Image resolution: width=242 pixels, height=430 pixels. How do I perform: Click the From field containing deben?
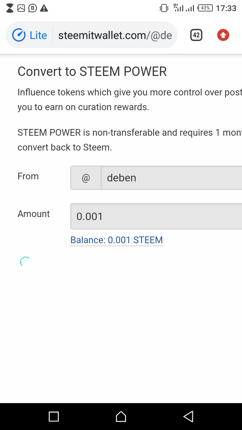point(171,178)
